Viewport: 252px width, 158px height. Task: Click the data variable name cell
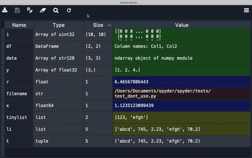click(19, 58)
